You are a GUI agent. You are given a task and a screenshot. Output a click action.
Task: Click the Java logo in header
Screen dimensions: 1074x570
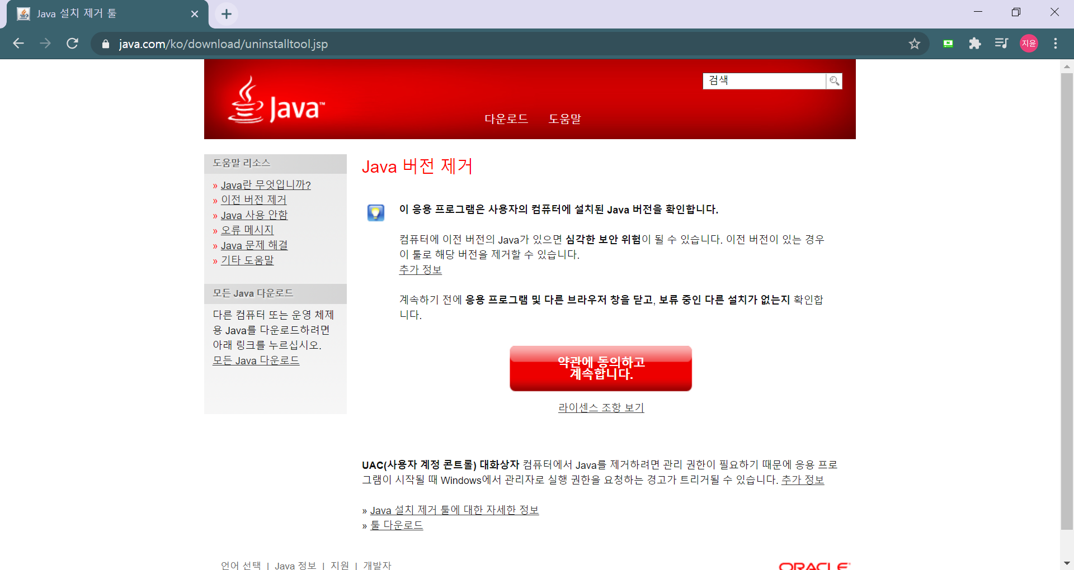pos(276,101)
